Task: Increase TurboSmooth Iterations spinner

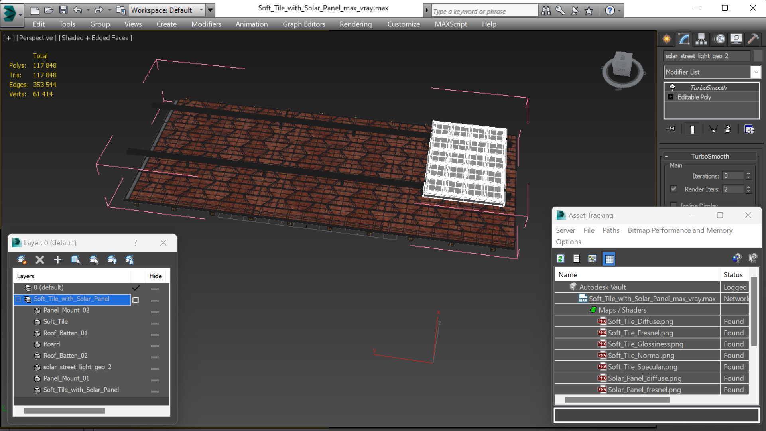Action: pos(748,173)
